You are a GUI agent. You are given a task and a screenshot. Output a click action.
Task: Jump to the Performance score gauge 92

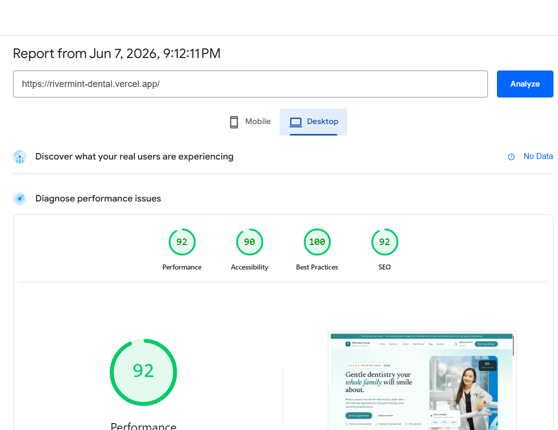click(x=182, y=242)
